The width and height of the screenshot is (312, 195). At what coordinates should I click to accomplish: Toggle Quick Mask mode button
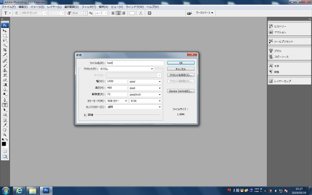(x=5, y=152)
